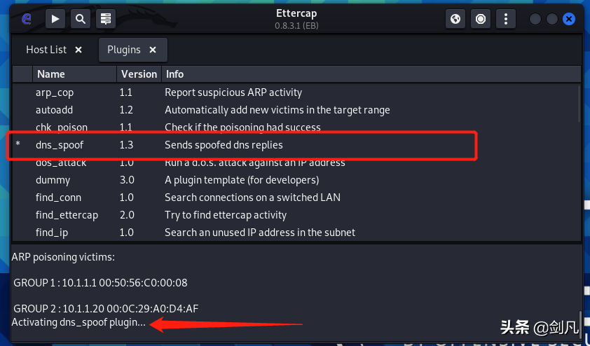Viewport: 590px width, 346px height.
Task: Start sniffing with the play button
Action: click(x=55, y=19)
